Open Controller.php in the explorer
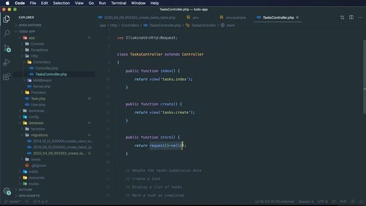 pos(46,68)
